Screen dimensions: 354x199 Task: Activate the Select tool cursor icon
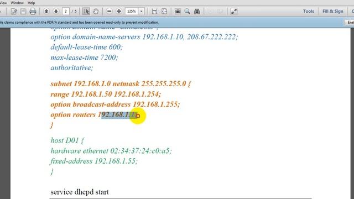86,11
